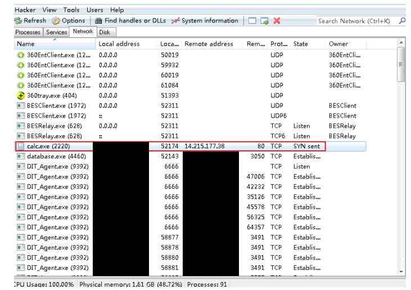Sort by the Rem... port column header

click(x=255, y=44)
